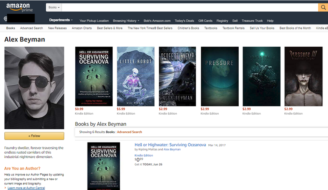
Task: Open Best Sellers & More
Action: (110, 28)
